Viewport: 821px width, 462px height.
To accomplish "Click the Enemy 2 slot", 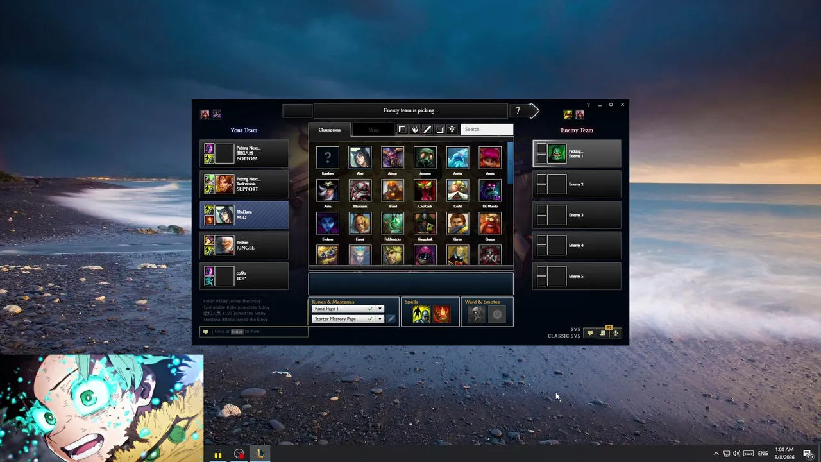I will [x=577, y=184].
